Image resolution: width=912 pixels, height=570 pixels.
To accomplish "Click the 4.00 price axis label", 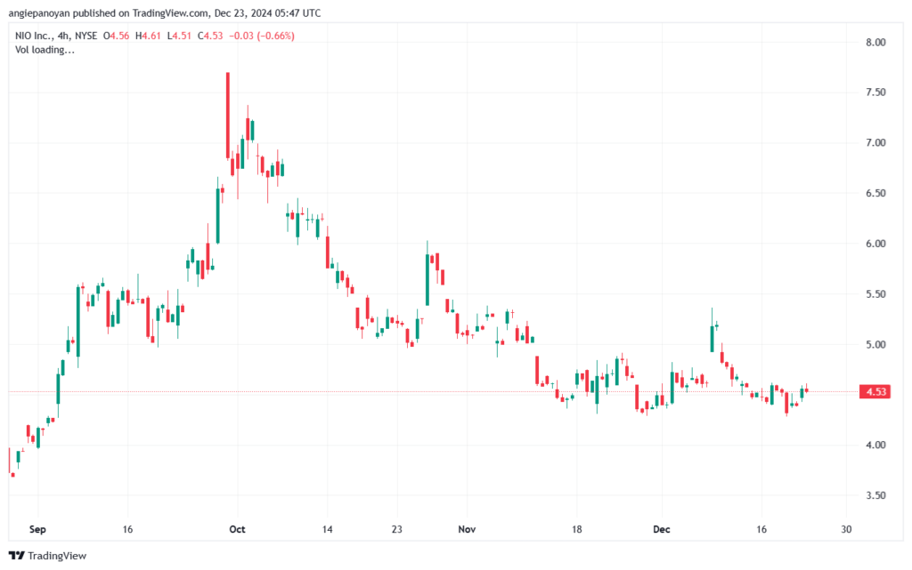I will 875,446.
